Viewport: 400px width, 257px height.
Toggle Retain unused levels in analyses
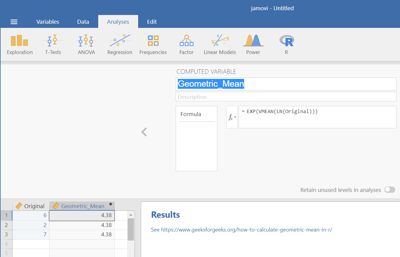390,190
